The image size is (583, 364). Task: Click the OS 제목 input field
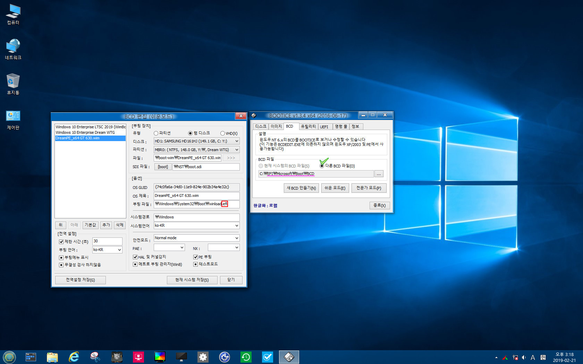coord(197,196)
